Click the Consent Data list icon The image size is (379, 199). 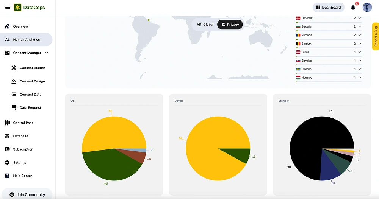[14, 95]
